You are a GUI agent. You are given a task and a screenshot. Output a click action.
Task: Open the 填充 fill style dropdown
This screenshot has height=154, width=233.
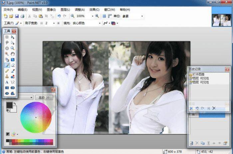[x=100, y=23]
